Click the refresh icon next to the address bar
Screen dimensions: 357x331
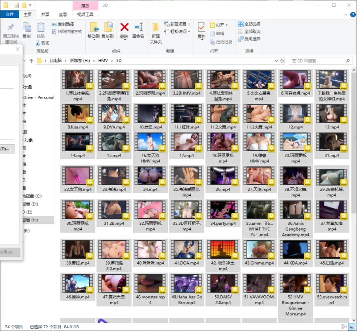tap(282, 61)
